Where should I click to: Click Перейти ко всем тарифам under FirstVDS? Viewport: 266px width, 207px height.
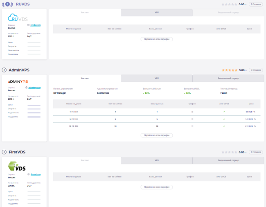click(x=157, y=187)
